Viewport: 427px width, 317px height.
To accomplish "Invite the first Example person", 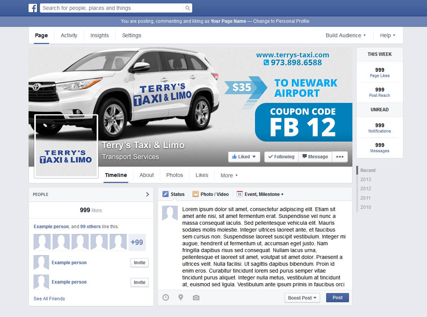I will (139, 262).
